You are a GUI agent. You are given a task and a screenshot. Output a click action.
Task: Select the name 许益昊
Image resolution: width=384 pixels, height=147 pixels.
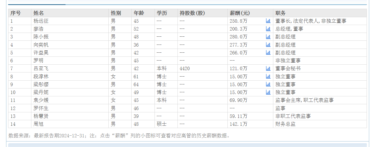[x=41, y=53]
